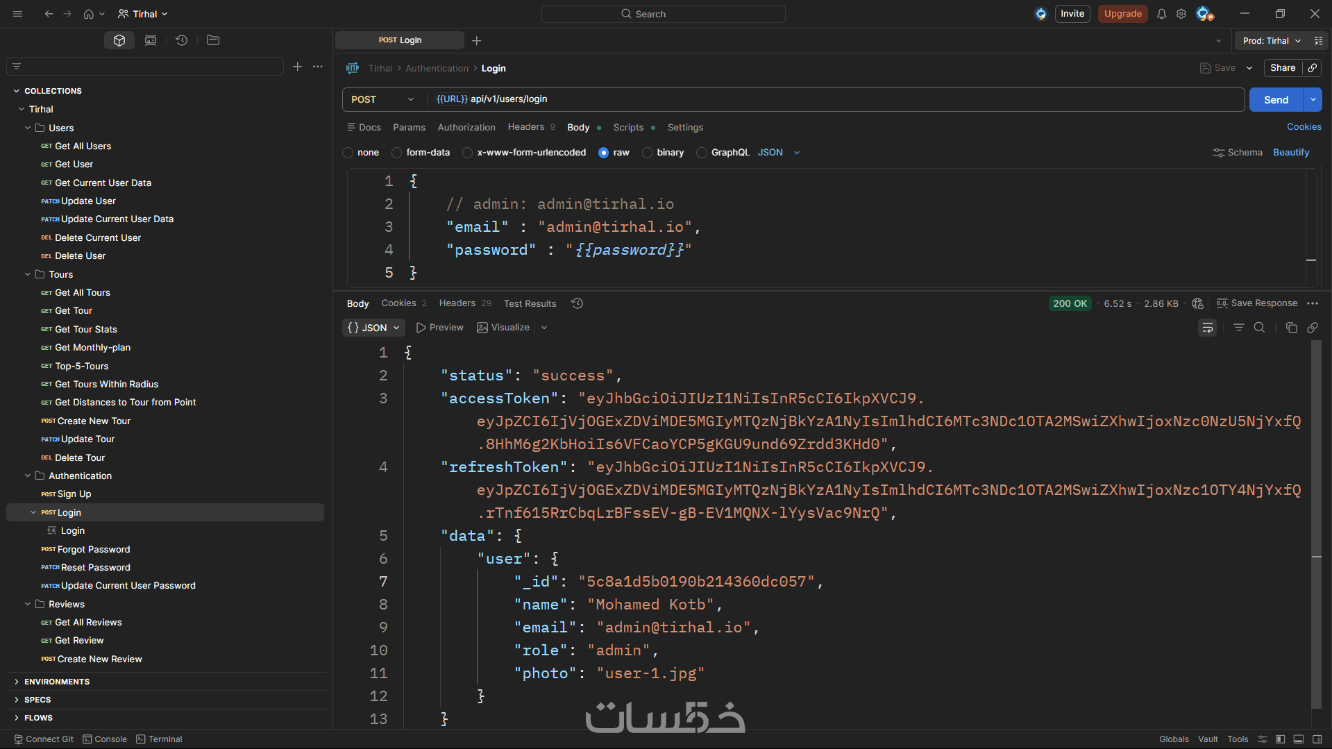Viewport: 1332px width, 749px height.
Task: Search the response body with magnifier icon
Action: 1260,328
